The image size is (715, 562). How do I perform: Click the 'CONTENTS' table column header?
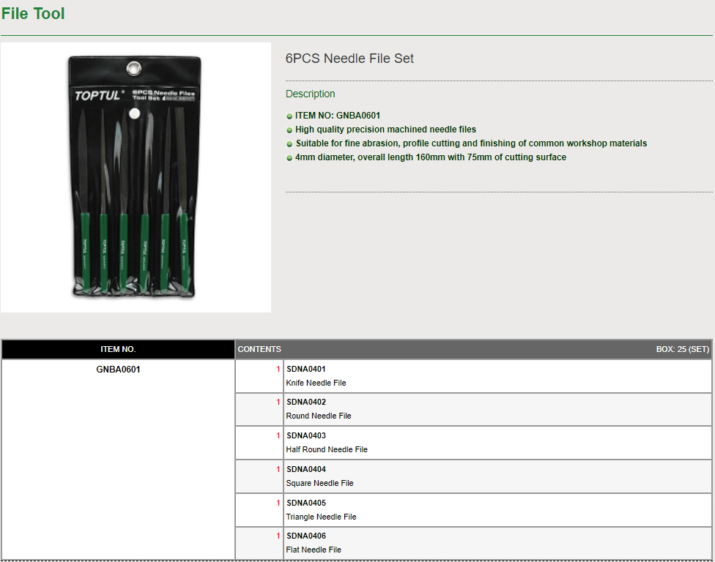pyautogui.click(x=259, y=349)
